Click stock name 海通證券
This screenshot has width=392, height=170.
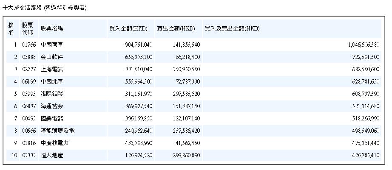(x=51, y=106)
